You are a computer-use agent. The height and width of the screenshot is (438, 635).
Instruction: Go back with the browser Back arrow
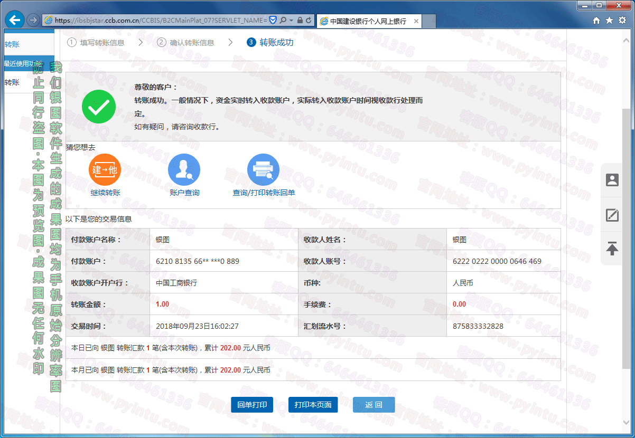pyautogui.click(x=15, y=20)
